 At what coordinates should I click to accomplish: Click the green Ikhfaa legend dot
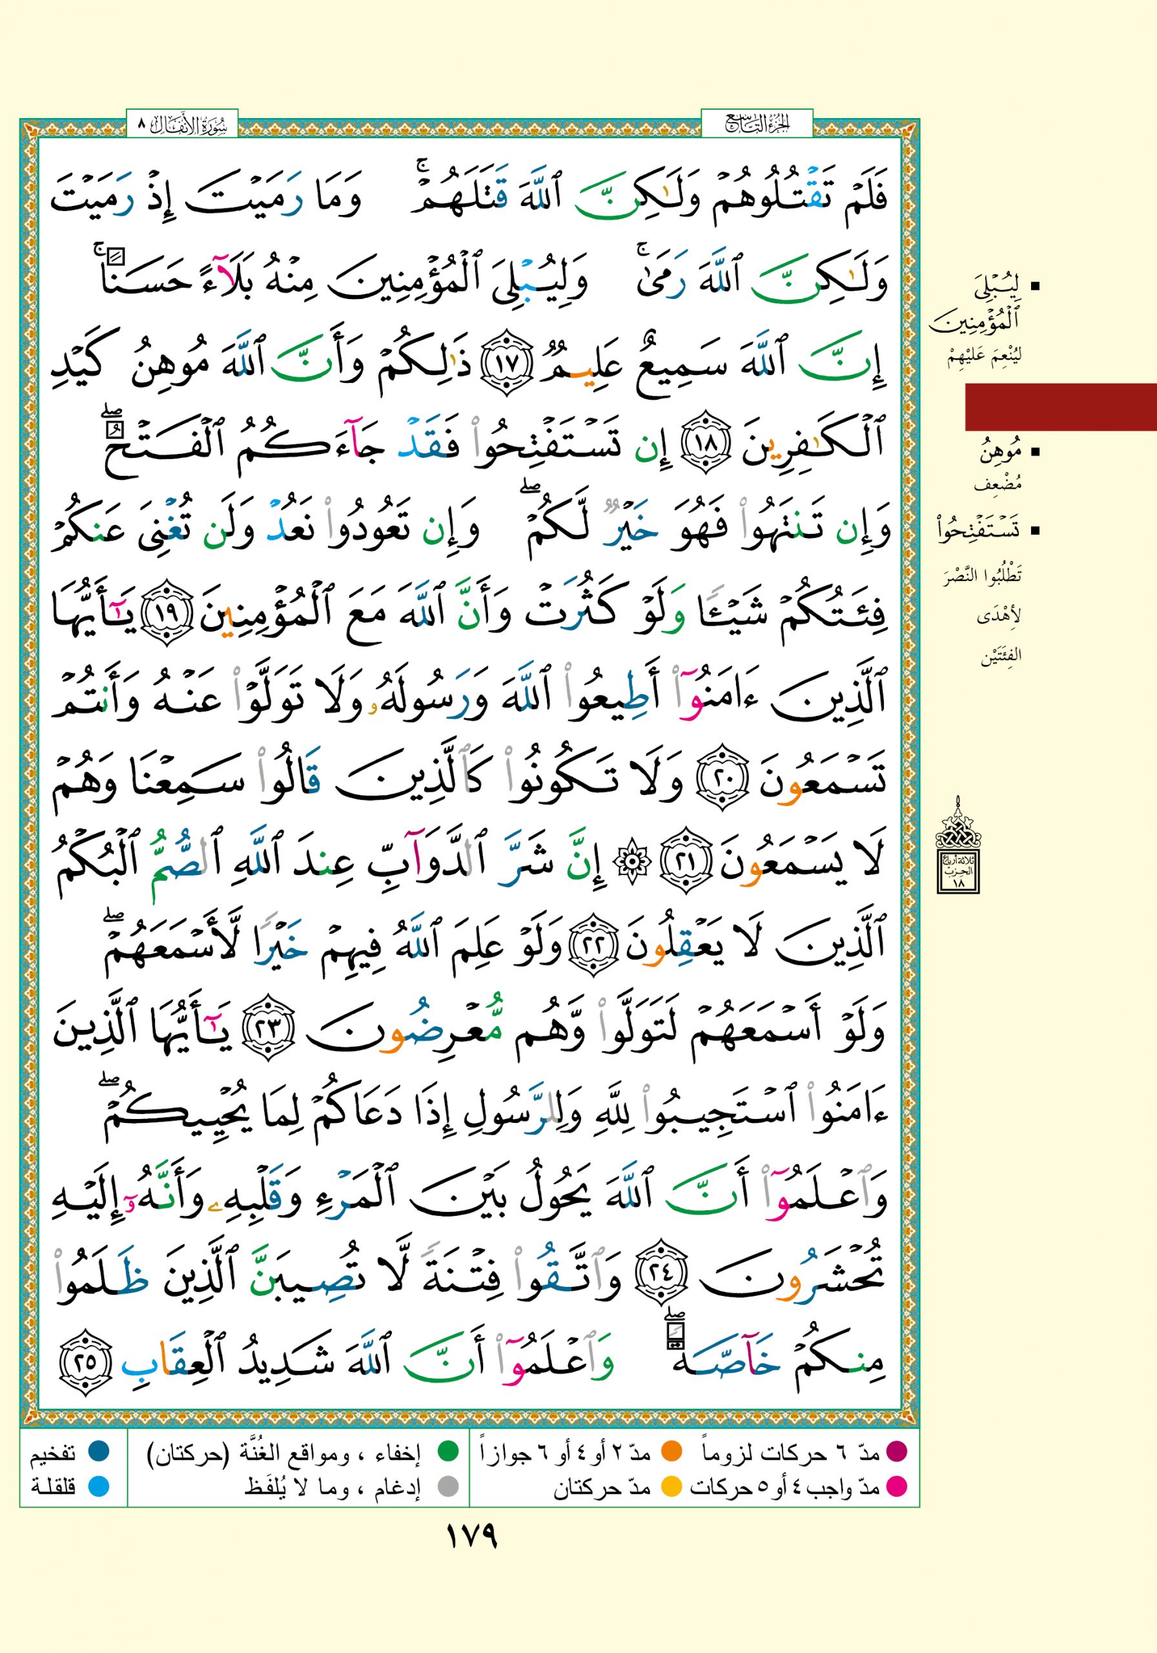pos(448,1453)
